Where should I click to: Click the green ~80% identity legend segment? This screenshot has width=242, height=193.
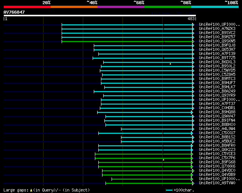tap(168, 7)
